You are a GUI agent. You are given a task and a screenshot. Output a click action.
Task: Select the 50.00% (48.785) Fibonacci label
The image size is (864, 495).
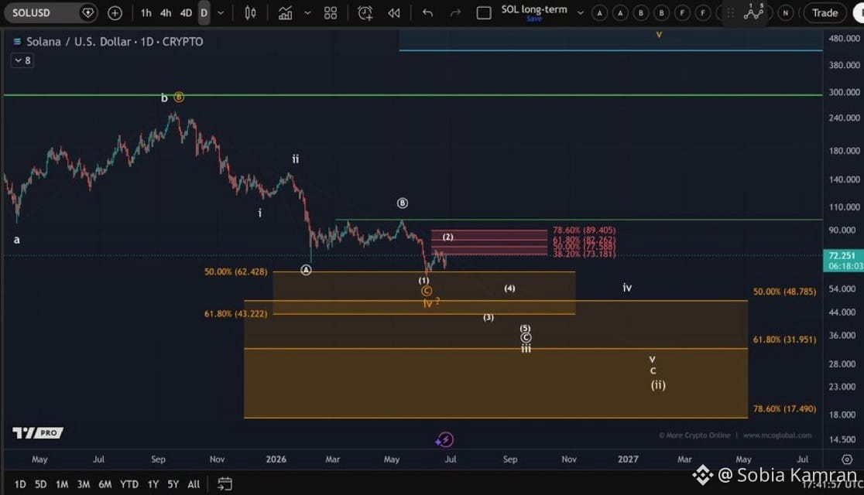(x=785, y=292)
